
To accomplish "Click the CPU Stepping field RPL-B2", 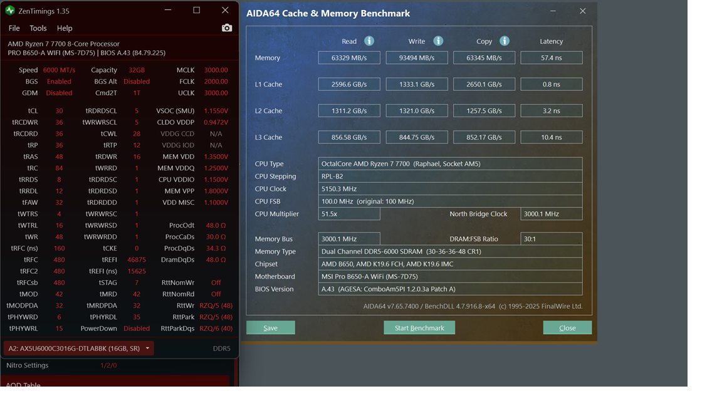I will 450,176.
